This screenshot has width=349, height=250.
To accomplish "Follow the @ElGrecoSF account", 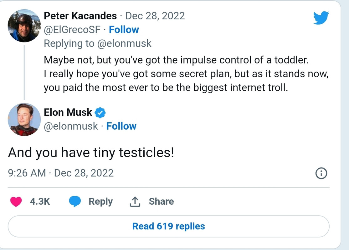I will coord(124,30).
